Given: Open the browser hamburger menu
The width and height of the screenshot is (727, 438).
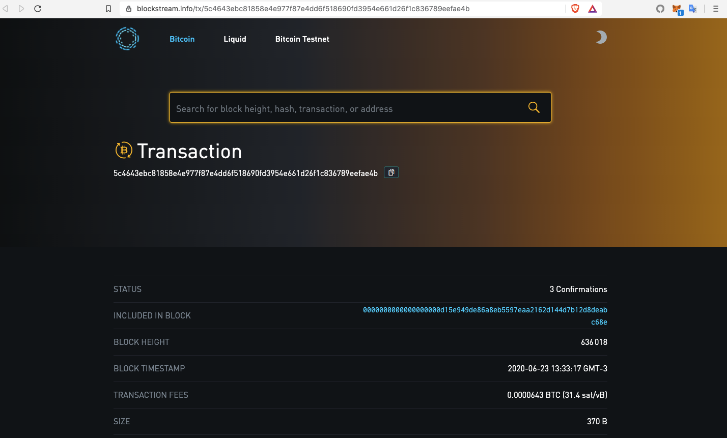Looking at the screenshot, I should point(716,9).
